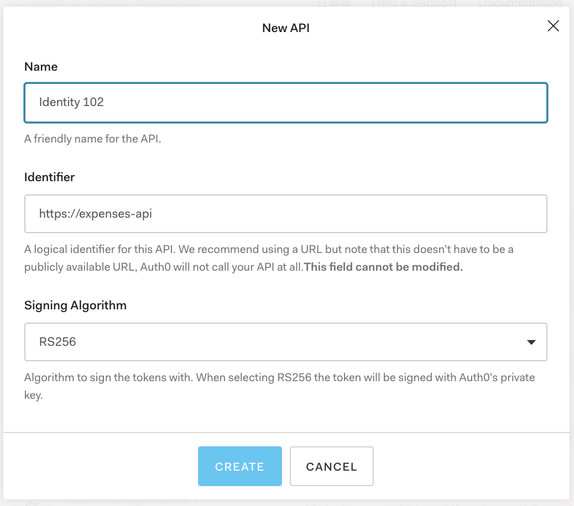Open the Documentation link in header
This screenshot has width=574, height=506.
520,3
